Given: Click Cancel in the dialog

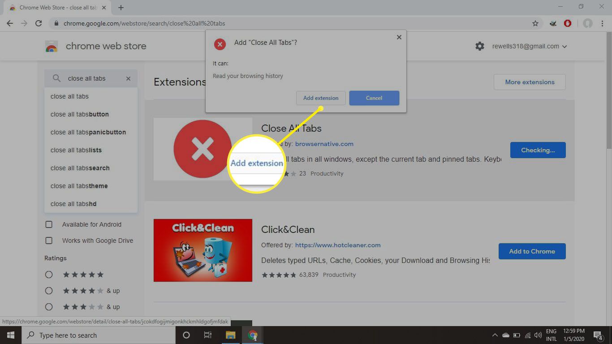Looking at the screenshot, I should click(x=374, y=98).
